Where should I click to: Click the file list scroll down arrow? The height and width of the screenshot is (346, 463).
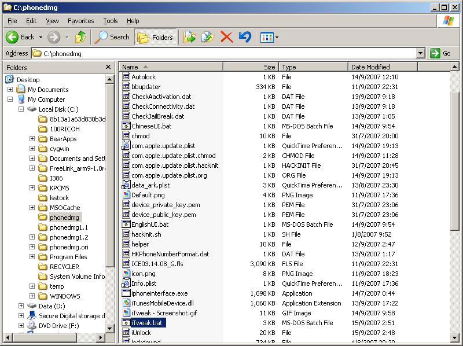coord(454,338)
